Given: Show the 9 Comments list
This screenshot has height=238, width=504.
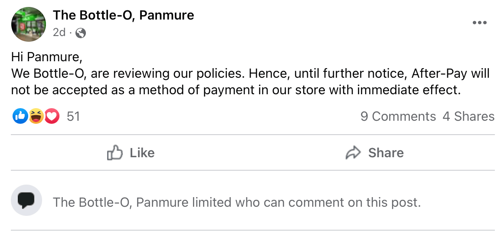Looking at the screenshot, I should click(x=398, y=116).
